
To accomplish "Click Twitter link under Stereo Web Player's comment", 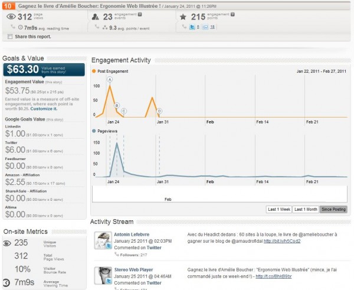I will tap(154, 283).
